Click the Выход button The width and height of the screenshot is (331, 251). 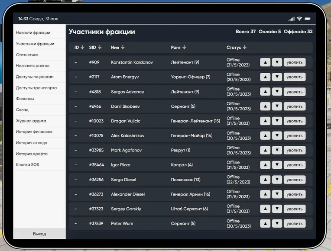tap(39, 234)
